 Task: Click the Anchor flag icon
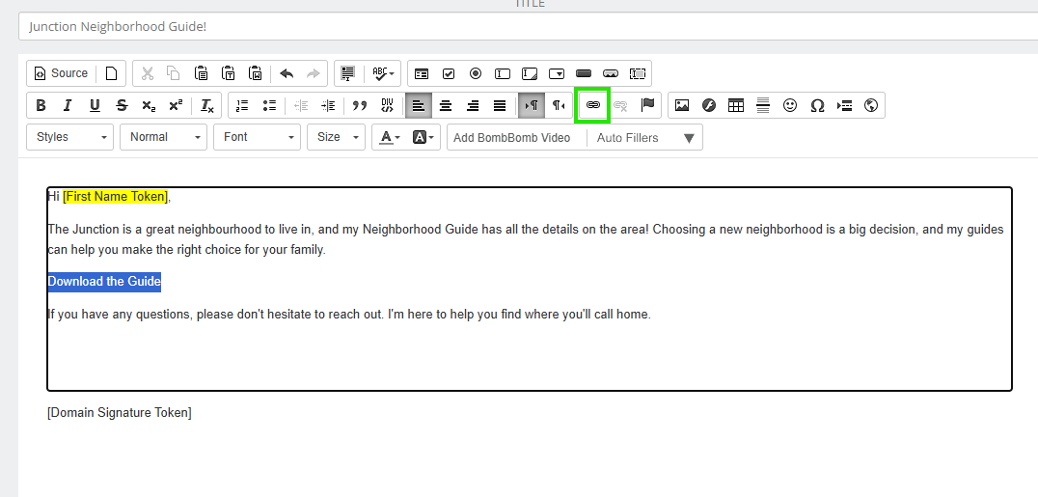647,105
